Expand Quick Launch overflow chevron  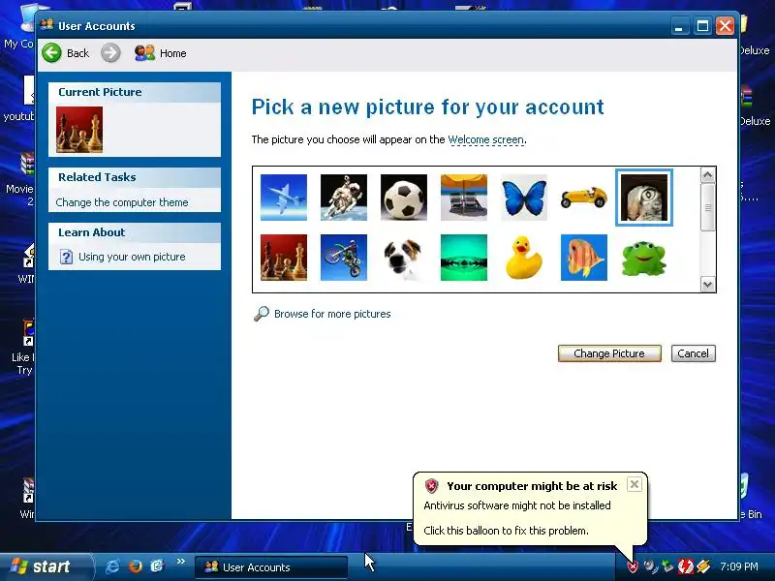(x=180, y=562)
